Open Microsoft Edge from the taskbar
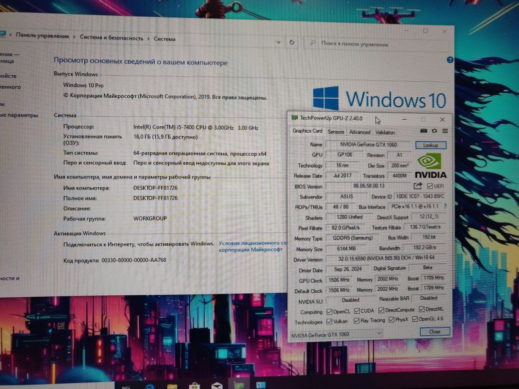This screenshot has width=519, height=389. pos(150,386)
